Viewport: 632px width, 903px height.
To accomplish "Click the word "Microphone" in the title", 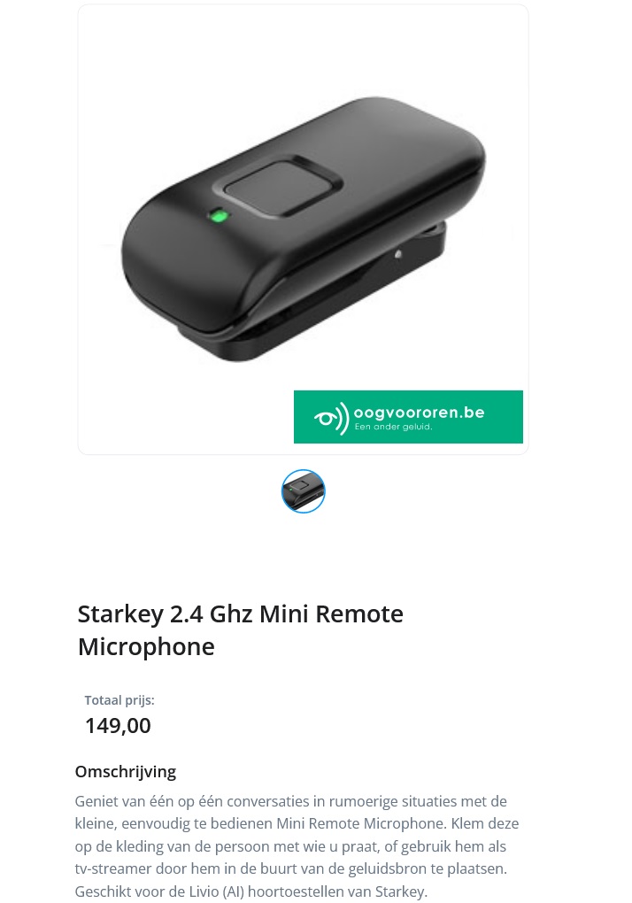I will [146, 646].
